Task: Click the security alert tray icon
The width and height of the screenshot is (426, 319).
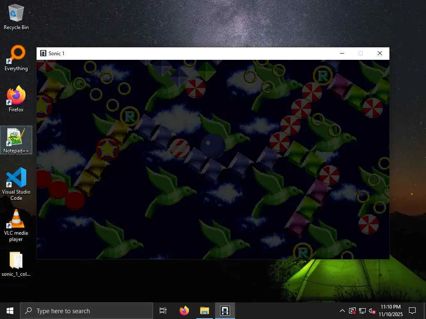Action: (352, 311)
